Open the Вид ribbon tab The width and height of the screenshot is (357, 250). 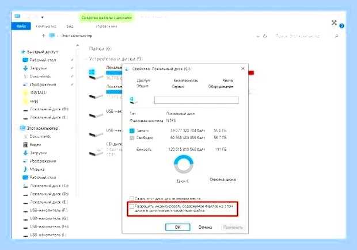(x=70, y=26)
